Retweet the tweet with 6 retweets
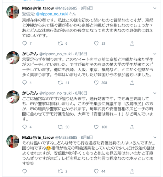This screenshot has width=163, height=177. pos(60,44)
